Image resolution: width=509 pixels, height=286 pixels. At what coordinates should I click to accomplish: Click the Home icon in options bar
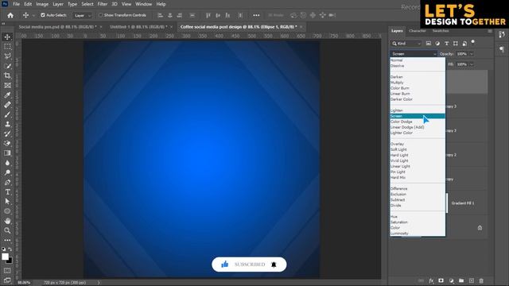pyautogui.click(x=10, y=15)
